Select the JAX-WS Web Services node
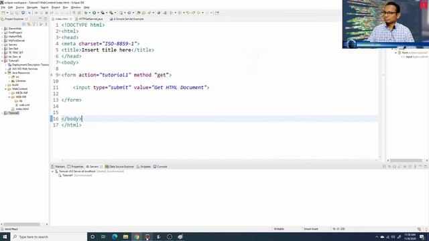 coord(25,69)
